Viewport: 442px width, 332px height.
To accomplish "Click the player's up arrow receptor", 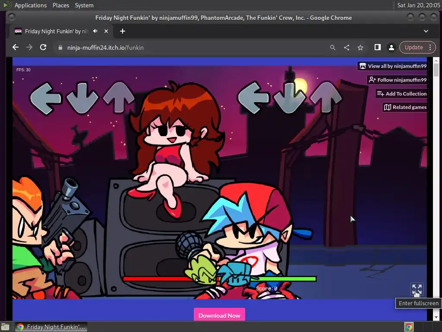I will pos(326,97).
